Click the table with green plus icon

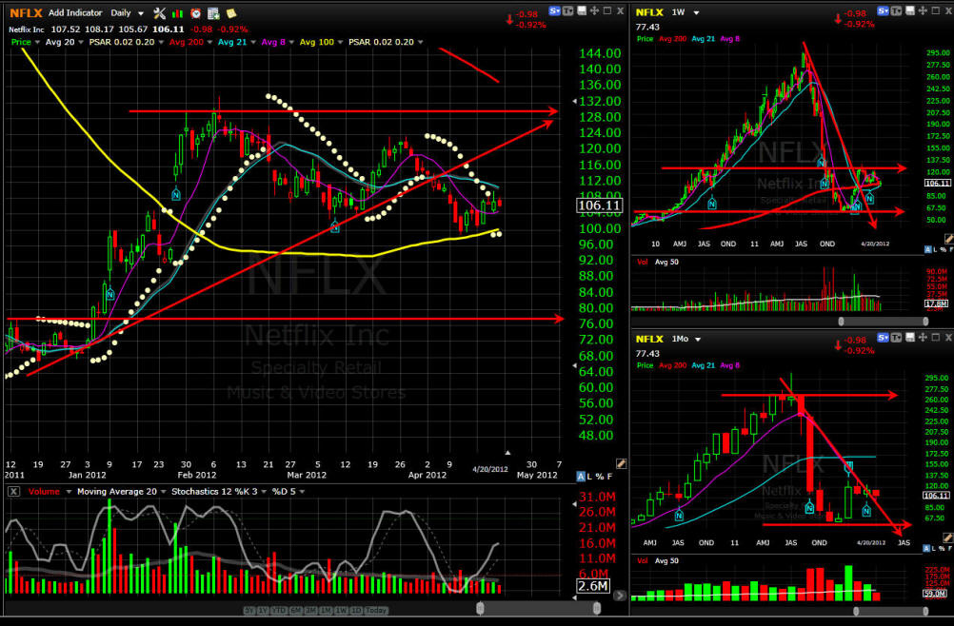click(213, 12)
